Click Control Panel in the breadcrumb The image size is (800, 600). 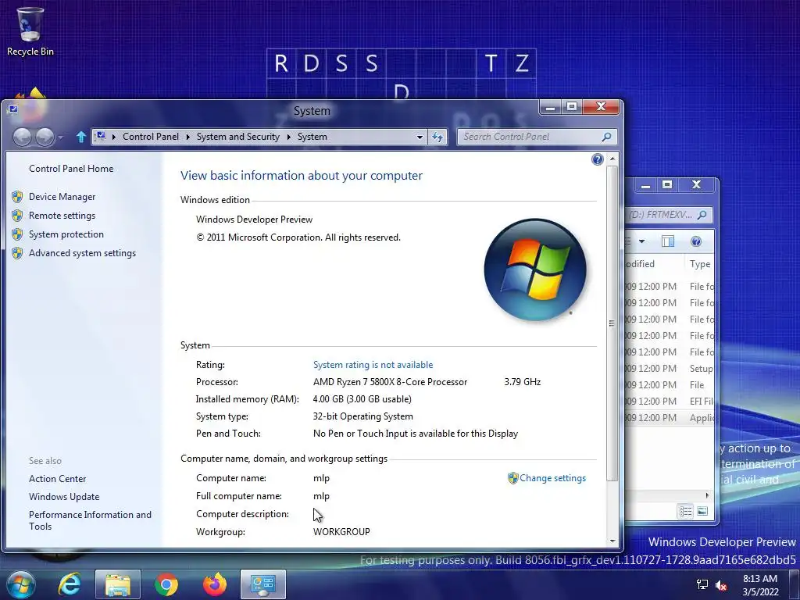151,137
